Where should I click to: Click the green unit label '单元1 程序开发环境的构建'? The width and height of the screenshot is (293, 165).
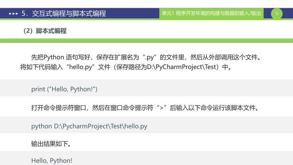tap(211, 13)
